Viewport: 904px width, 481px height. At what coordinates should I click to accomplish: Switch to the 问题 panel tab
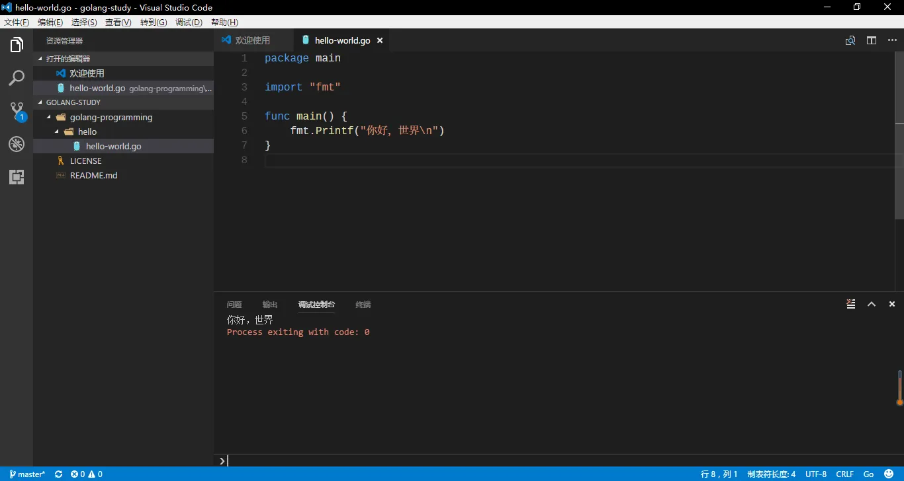[234, 305]
